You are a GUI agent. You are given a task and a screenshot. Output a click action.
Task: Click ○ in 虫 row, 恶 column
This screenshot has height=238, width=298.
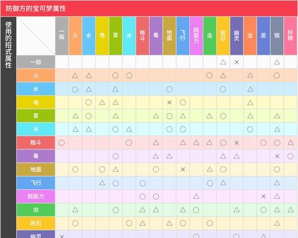264,210
